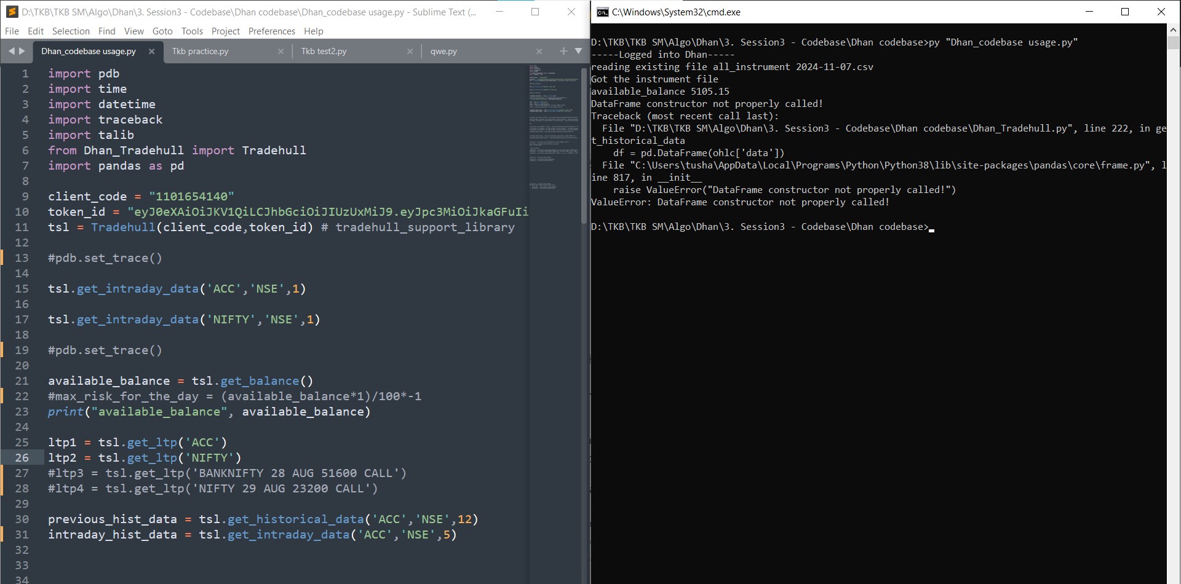
Task: Switch to the Tkb practice.py tab
Action: tap(201, 52)
